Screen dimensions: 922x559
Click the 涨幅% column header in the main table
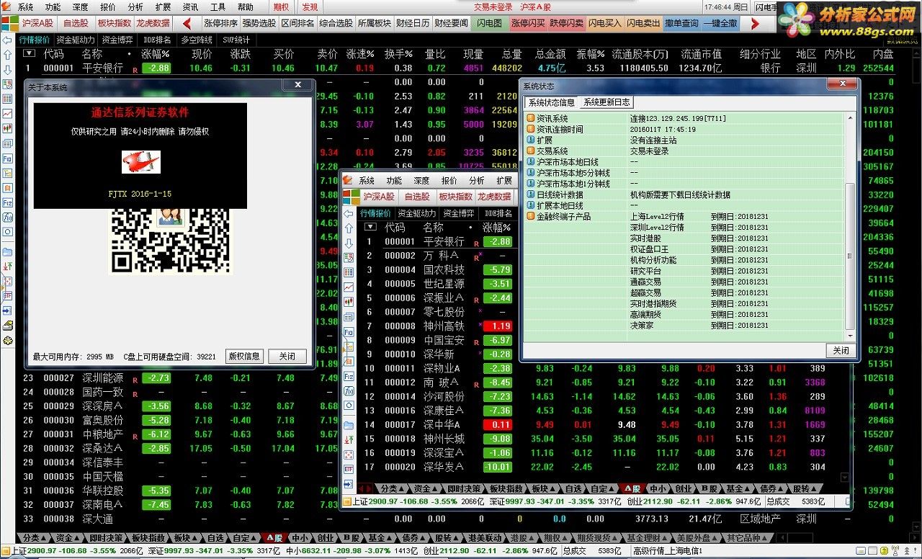point(156,54)
